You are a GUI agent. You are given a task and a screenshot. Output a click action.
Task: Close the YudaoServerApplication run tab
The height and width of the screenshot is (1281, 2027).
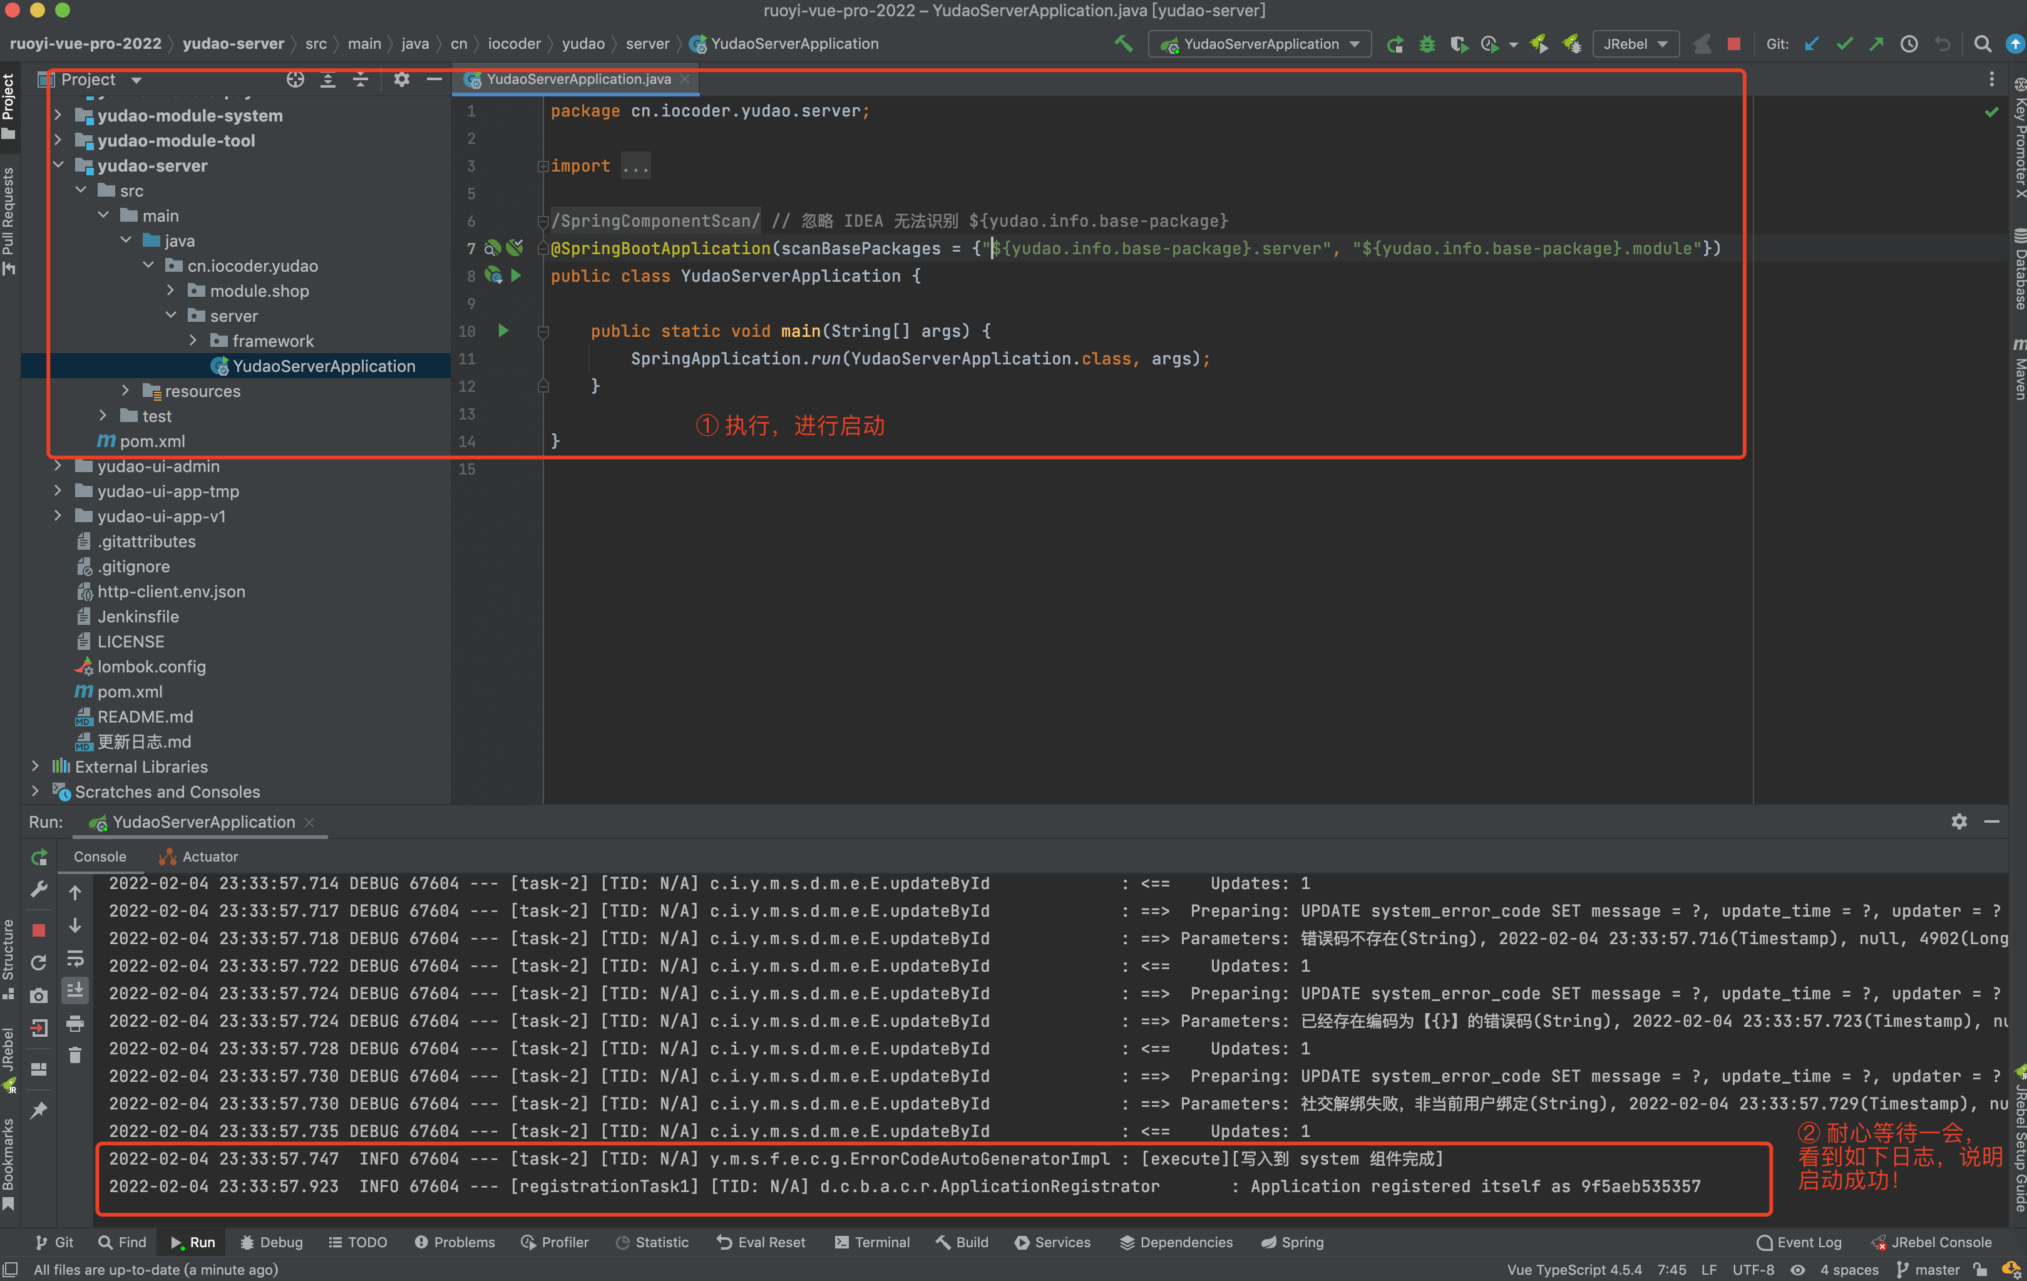(x=309, y=822)
